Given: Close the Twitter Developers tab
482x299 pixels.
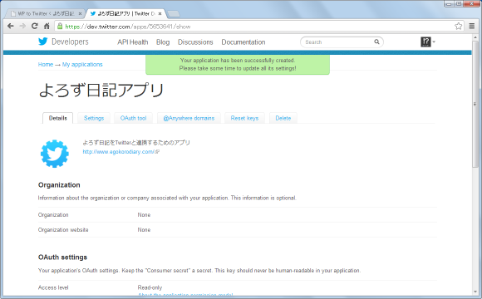Looking at the screenshot, I should (160, 13).
